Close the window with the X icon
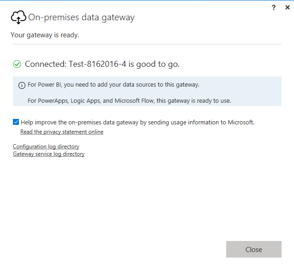Screen dimensions: 294x270 coord(287,7)
